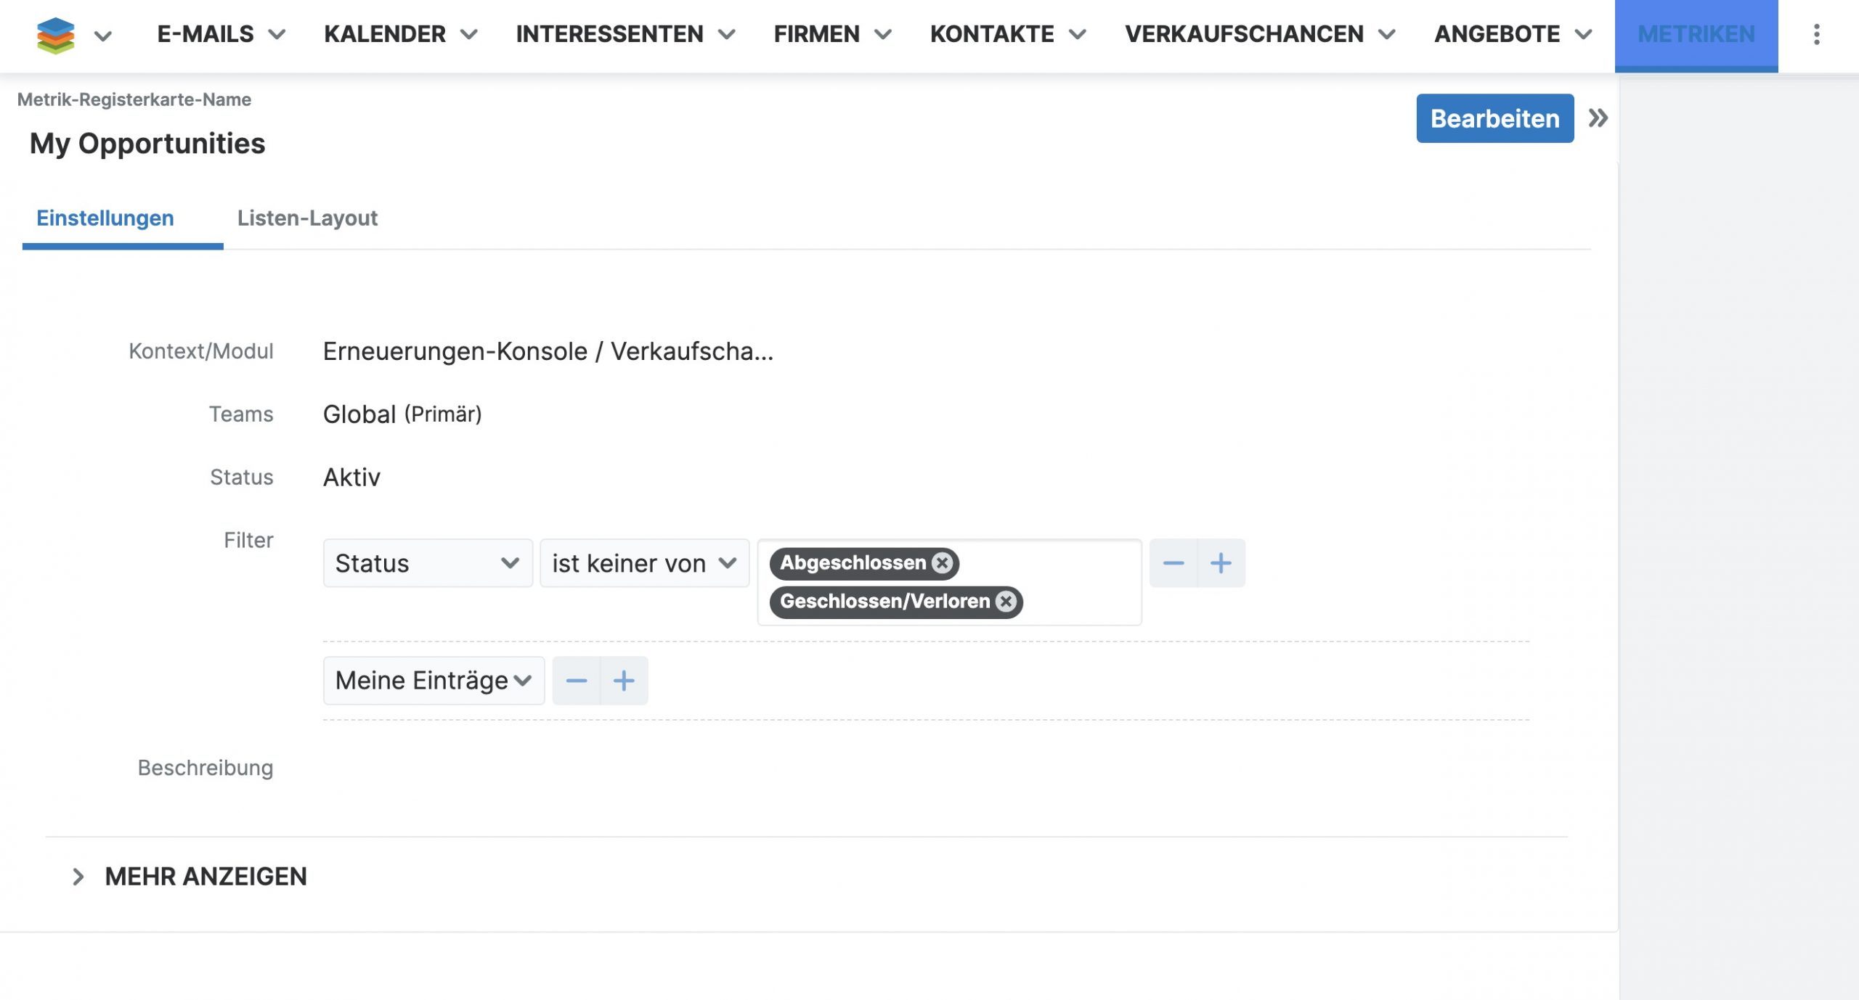Open the Meine Einträge dropdown

434,681
